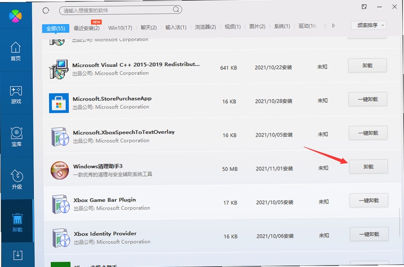404x267 pixels.
Task: Click the Xbox Identity Provider name
Action: 105,234
